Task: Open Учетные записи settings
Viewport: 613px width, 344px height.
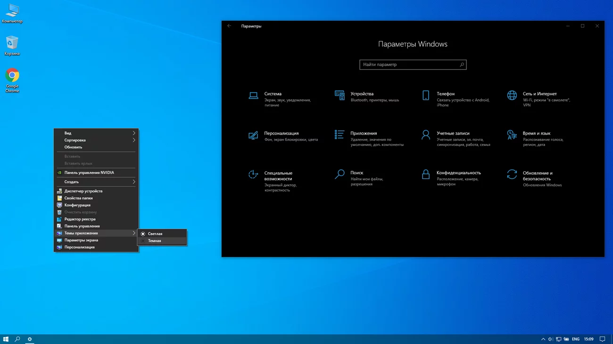Action: 456,138
